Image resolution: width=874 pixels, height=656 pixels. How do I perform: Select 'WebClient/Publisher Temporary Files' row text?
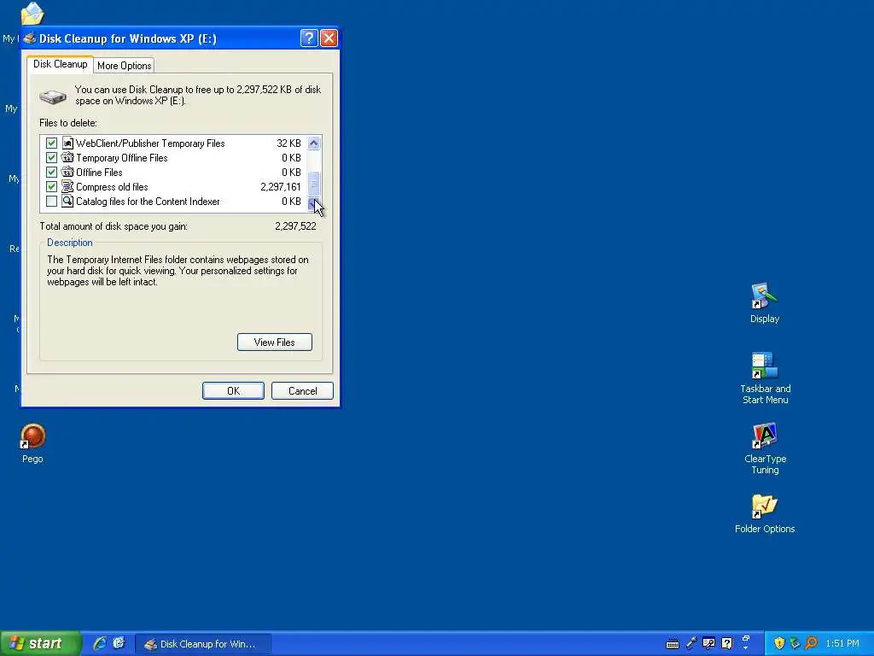click(x=150, y=143)
